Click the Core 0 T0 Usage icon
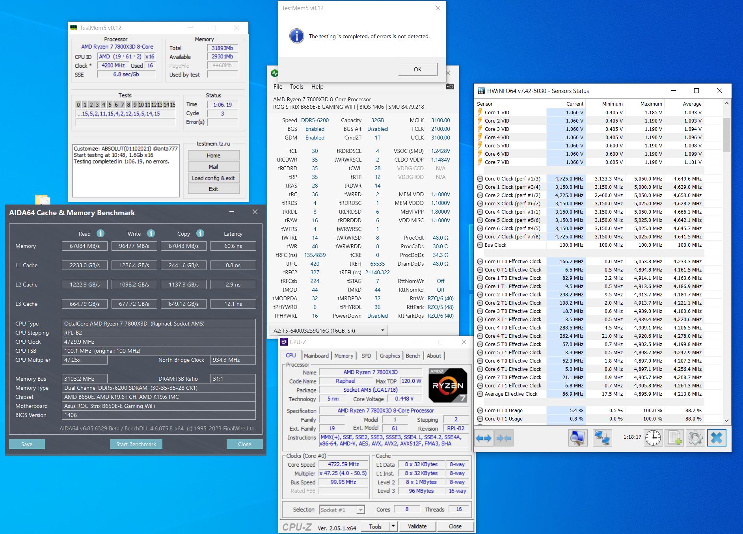 480,410
